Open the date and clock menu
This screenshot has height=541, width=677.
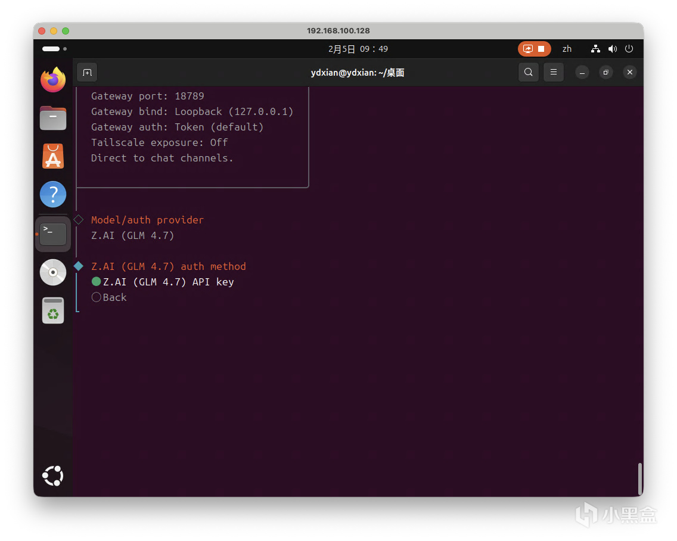coord(358,49)
